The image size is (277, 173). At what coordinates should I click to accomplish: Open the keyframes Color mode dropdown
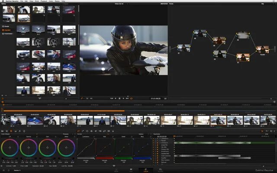pyautogui.click(x=267, y=134)
